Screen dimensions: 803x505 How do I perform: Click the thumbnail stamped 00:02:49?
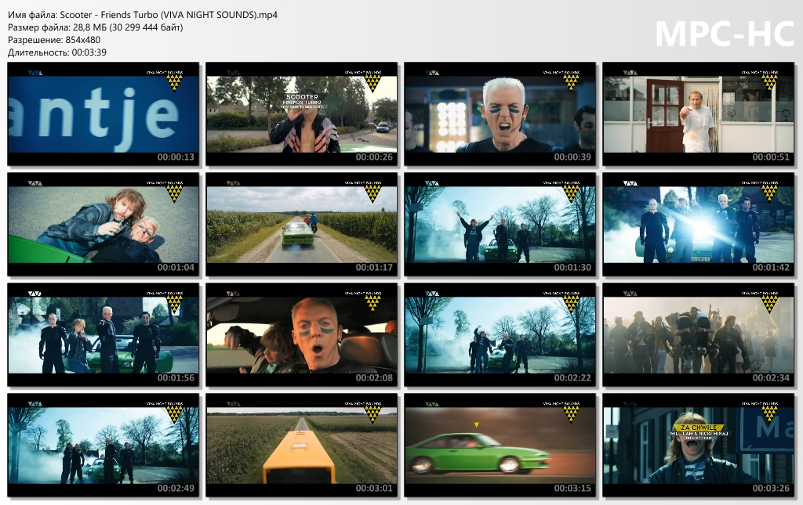coord(103,445)
